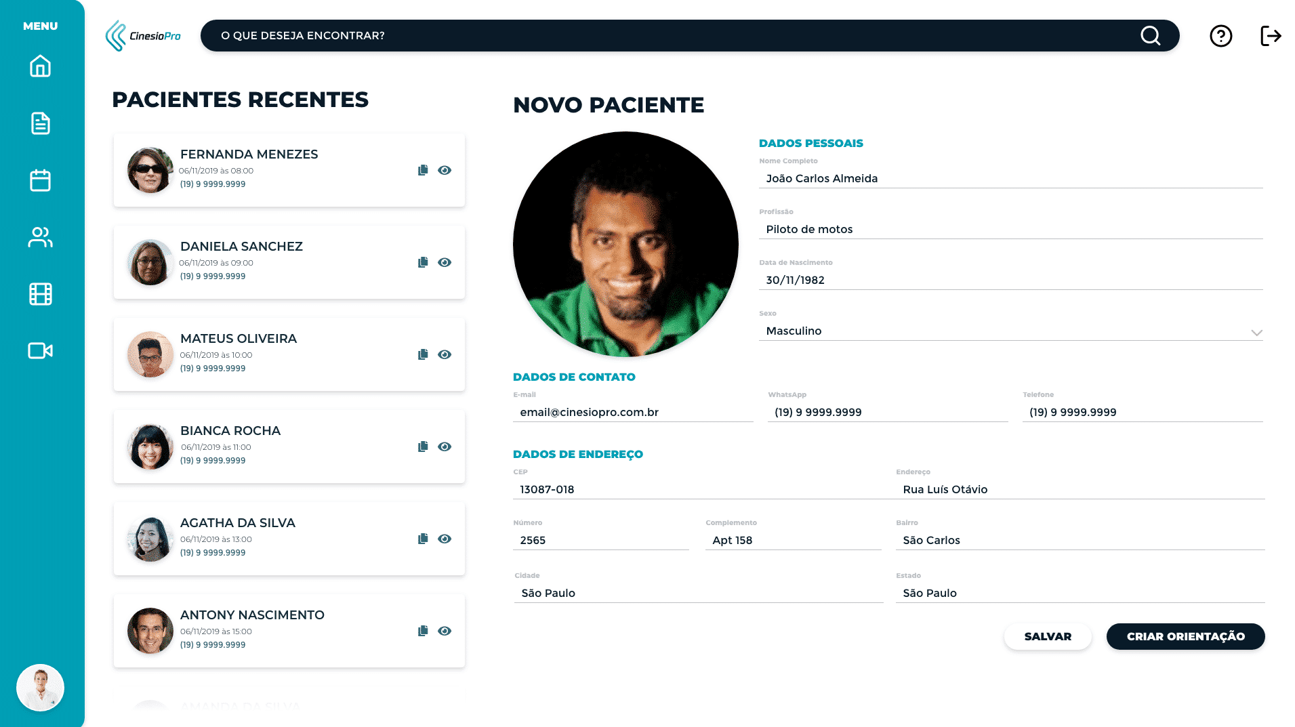
Task: Click the help question mark icon
Action: (x=1220, y=36)
